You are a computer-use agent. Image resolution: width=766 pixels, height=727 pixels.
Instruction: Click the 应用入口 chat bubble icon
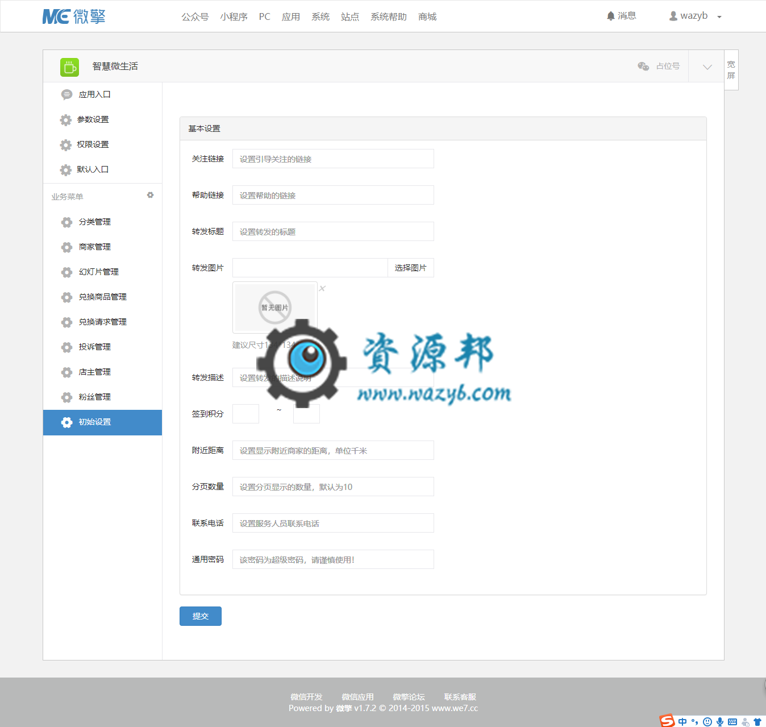tap(66, 94)
